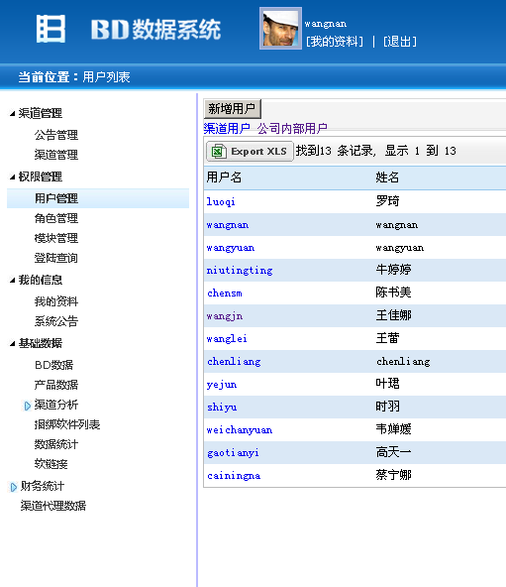Image resolution: width=506 pixels, height=587 pixels.
Task: Collapse the 渠道管理 tree group
Action: (x=12, y=113)
